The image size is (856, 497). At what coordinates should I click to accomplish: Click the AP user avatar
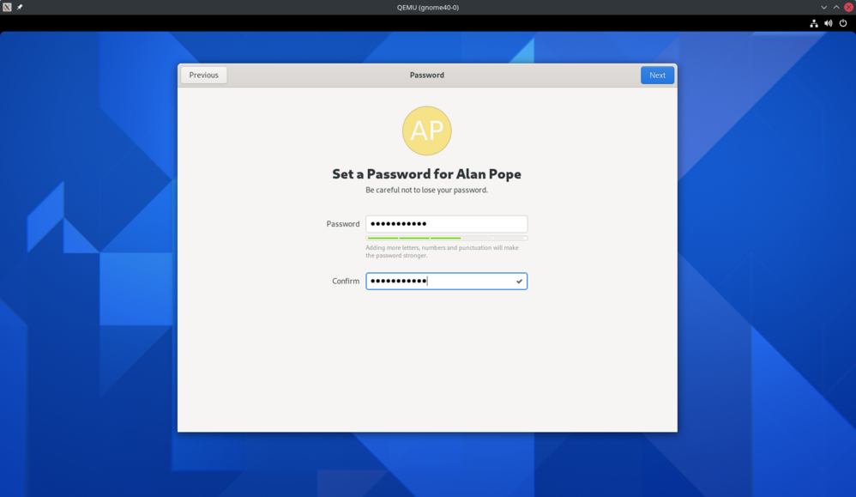click(x=426, y=130)
